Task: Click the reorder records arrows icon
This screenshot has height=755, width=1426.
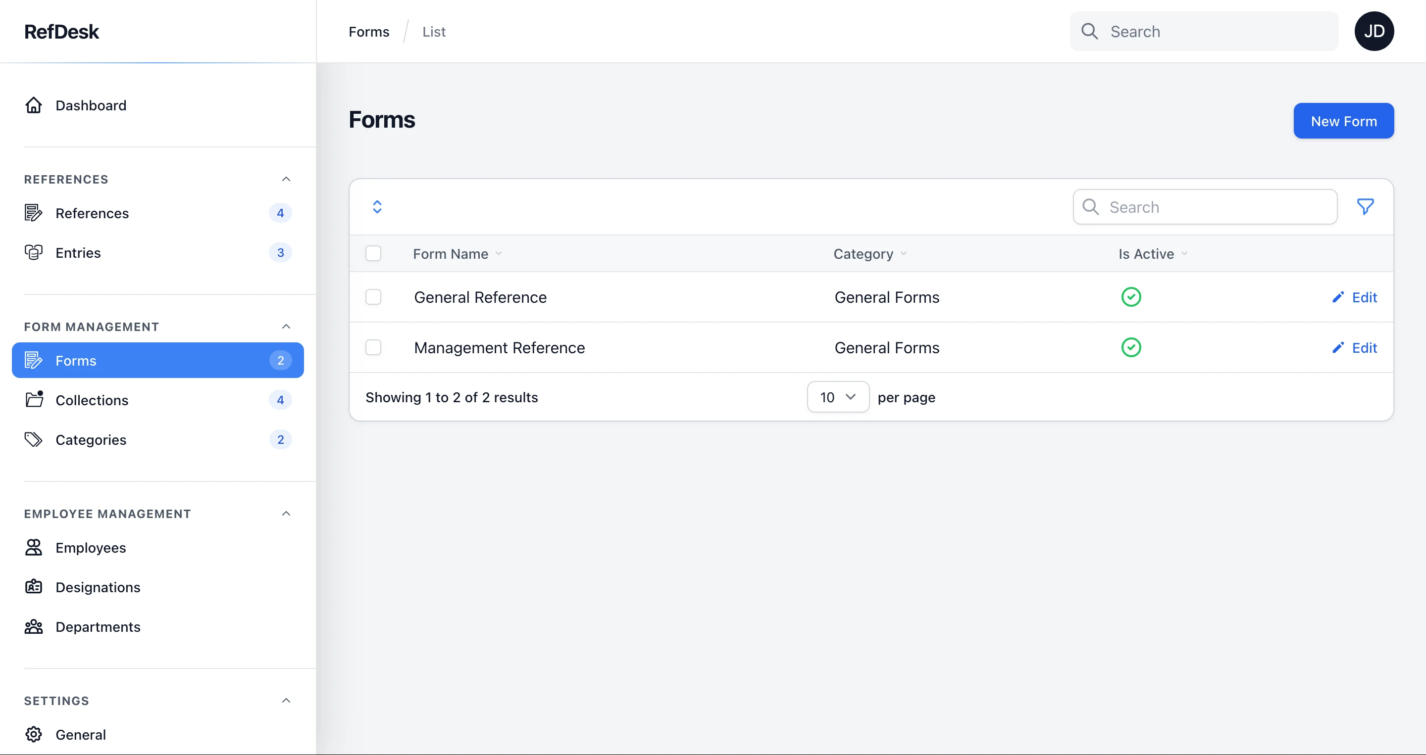Action: tap(377, 207)
